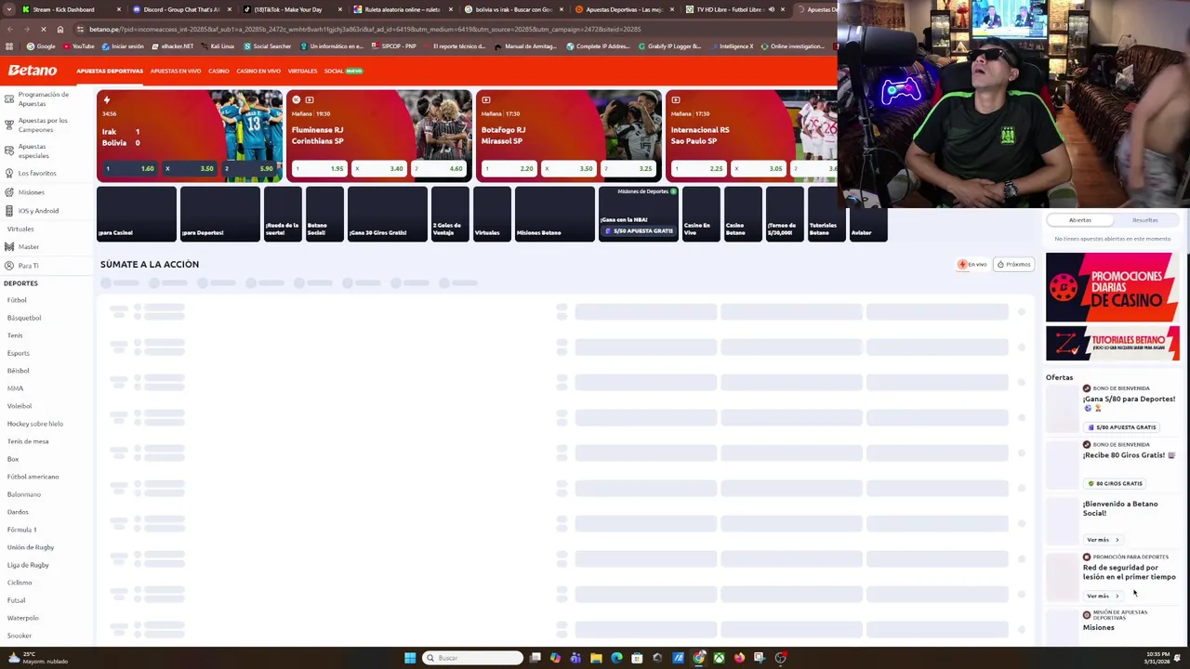Open Microsoft Store from the taskbar
This screenshot has height=669, width=1190.
(x=637, y=658)
